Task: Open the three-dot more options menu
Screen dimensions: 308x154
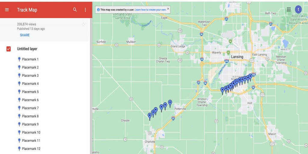Action: point(85,10)
